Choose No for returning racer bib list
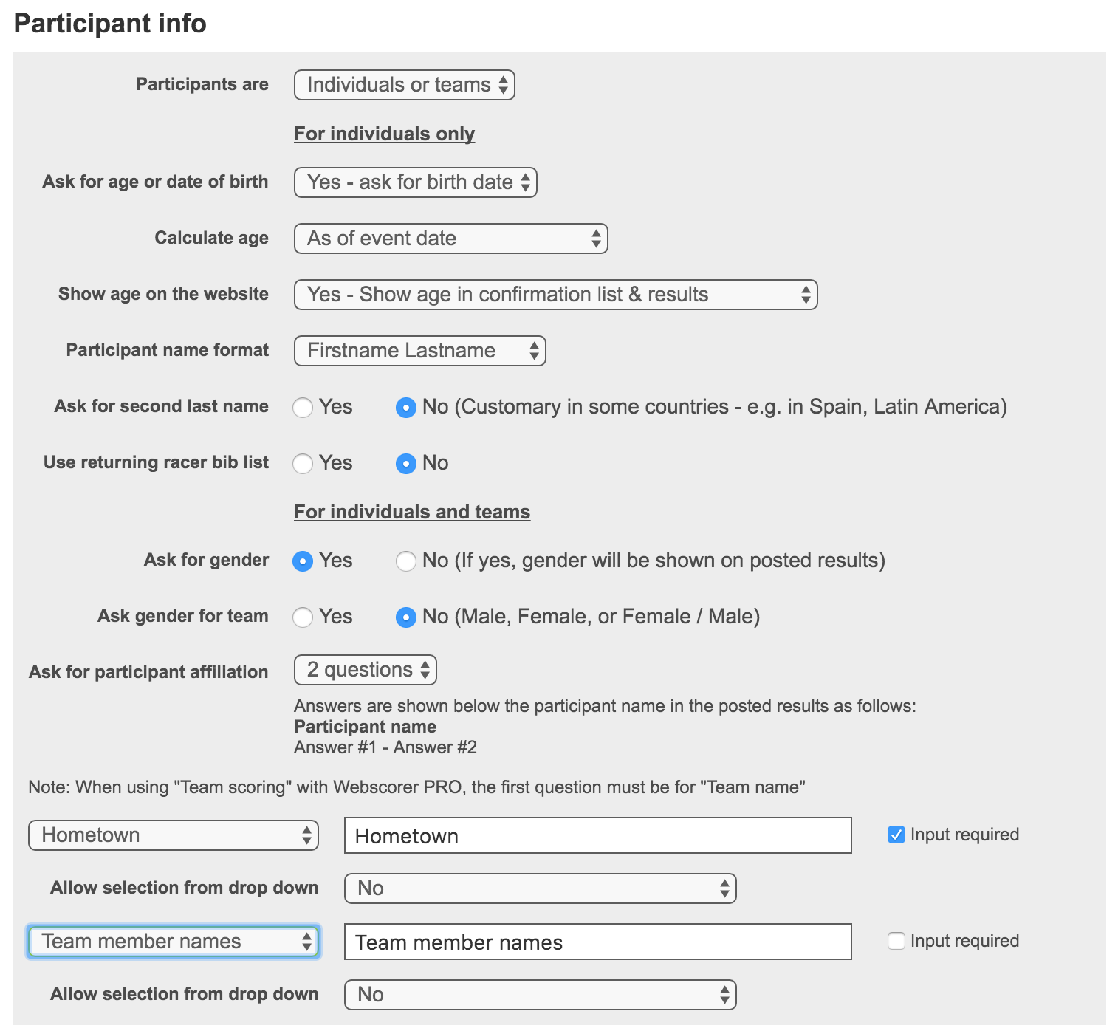Image resolution: width=1118 pixels, height=1031 pixels. 406,464
